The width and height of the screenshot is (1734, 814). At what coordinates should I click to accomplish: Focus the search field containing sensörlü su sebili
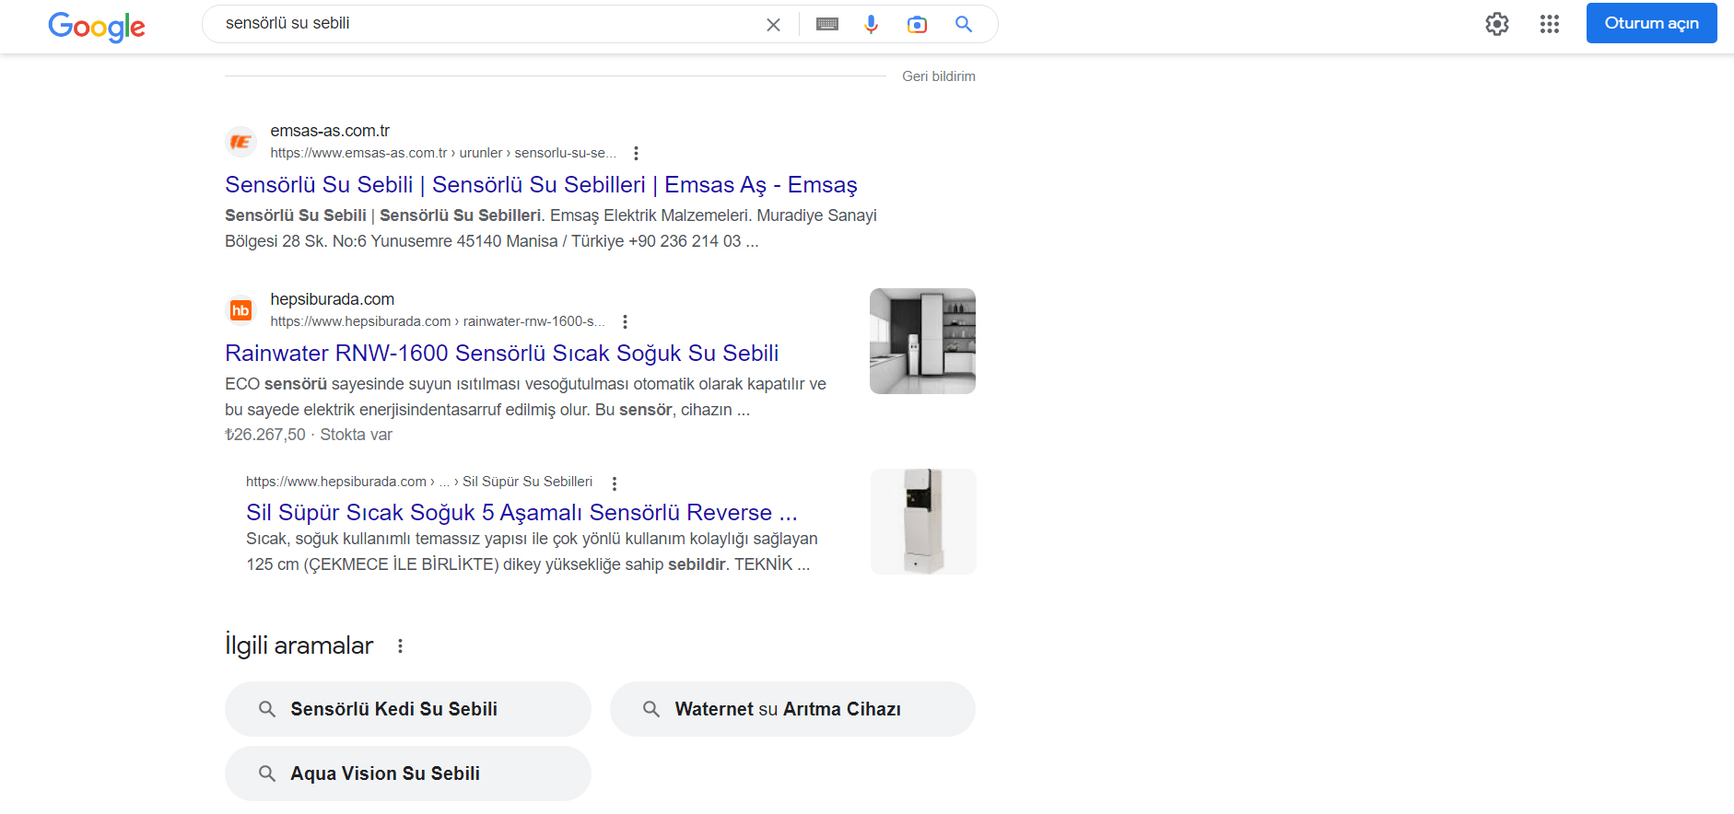[488, 24]
